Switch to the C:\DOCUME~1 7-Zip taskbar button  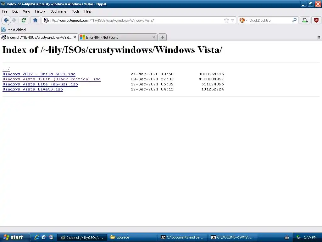(x=234, y=238)
